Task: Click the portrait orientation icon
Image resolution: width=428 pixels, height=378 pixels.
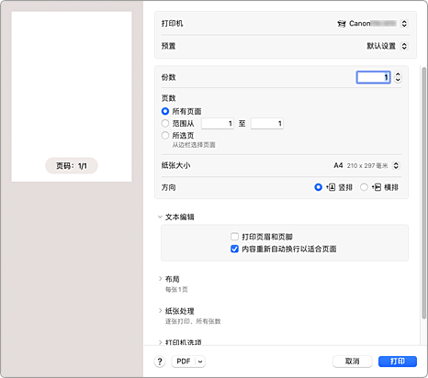Action: click(331, 187)
